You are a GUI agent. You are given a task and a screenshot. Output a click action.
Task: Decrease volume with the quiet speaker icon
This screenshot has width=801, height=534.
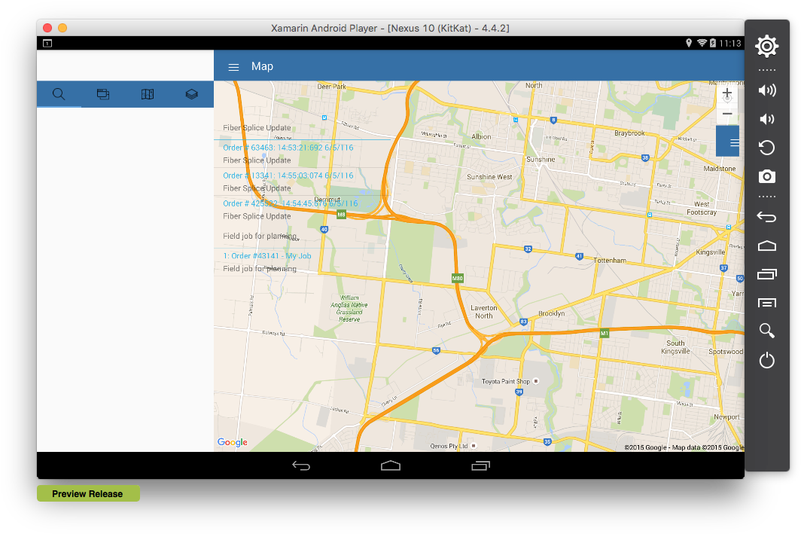pos(766,118)
